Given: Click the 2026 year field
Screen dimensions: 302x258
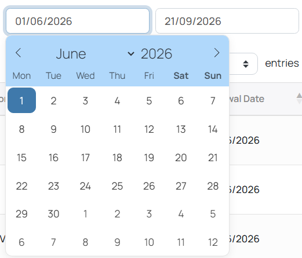Looking at the screenshot, I should point(157,54).
